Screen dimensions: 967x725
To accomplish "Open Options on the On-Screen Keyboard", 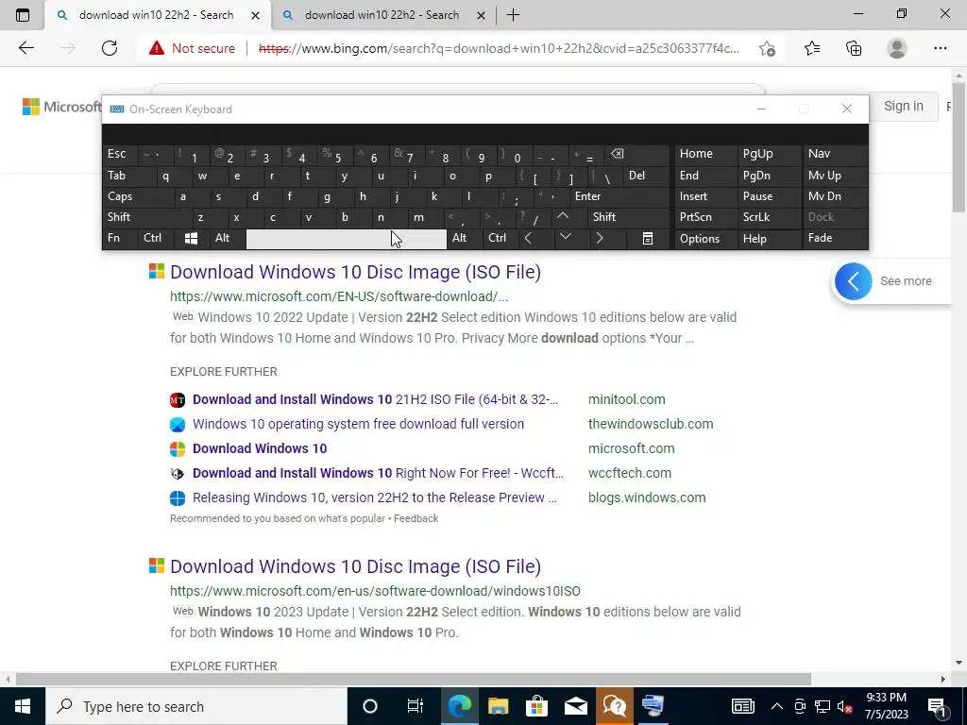I will coord(705,239).
